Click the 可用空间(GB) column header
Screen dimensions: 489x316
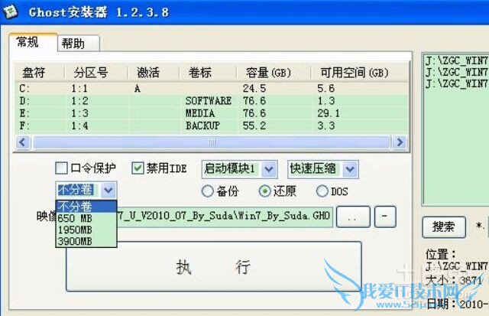tap(359, 73)
